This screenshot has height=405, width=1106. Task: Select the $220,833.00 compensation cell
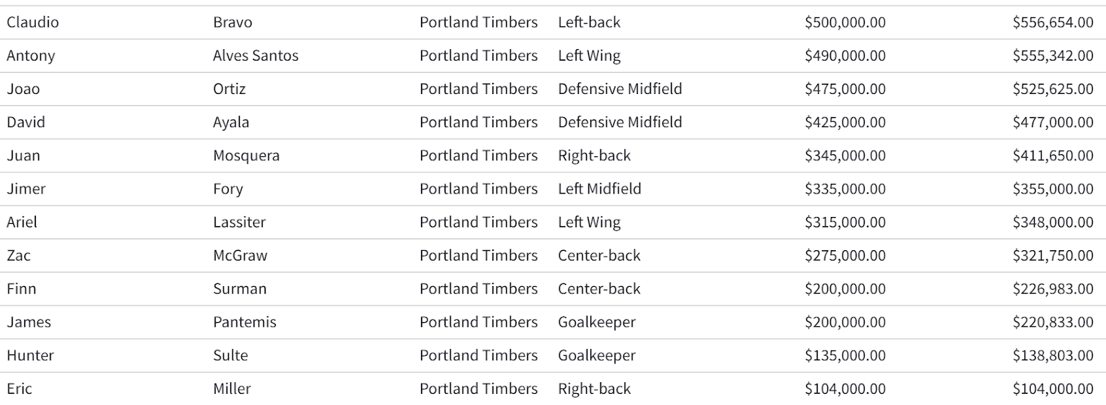[1053, 322]
